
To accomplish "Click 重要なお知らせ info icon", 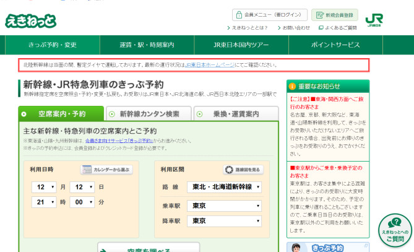I will click(292, 87).
